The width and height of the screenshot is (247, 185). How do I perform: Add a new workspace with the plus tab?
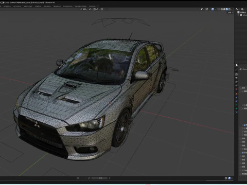(98, 6)
